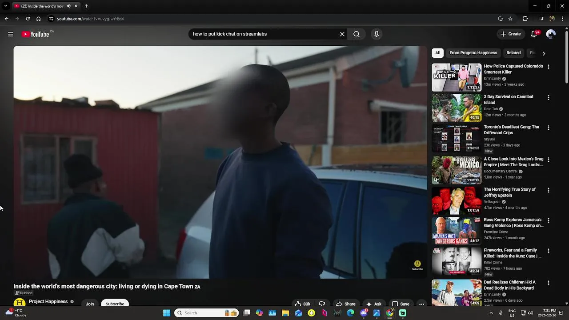Image resolution: width=569 pixels, height=320 pixels.
Task: View site information icon in address bar
Action: pyautogui.click(x=51, y=19)
